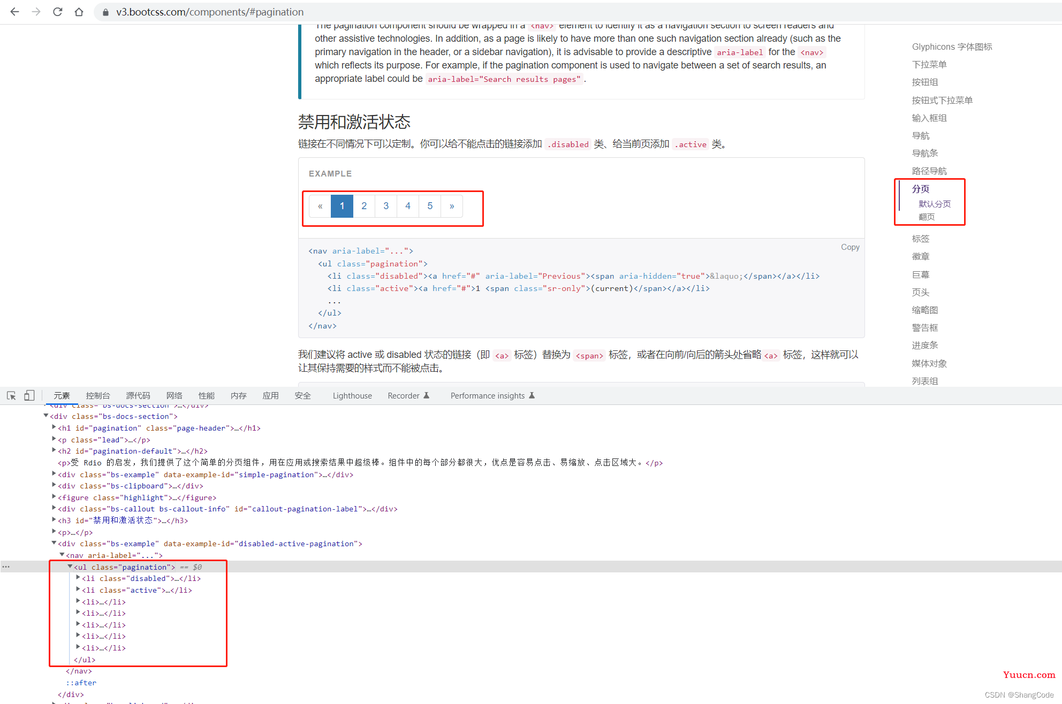This screenshot has width=1062, height=704.
Task: Switch to the 安全 tab
Action: pyautogui.click(x=303, y=395)
